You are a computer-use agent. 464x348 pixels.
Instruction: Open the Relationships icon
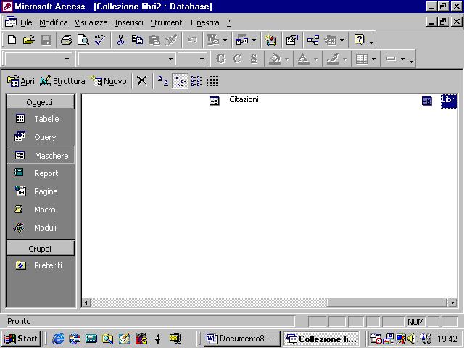(313, 40)
